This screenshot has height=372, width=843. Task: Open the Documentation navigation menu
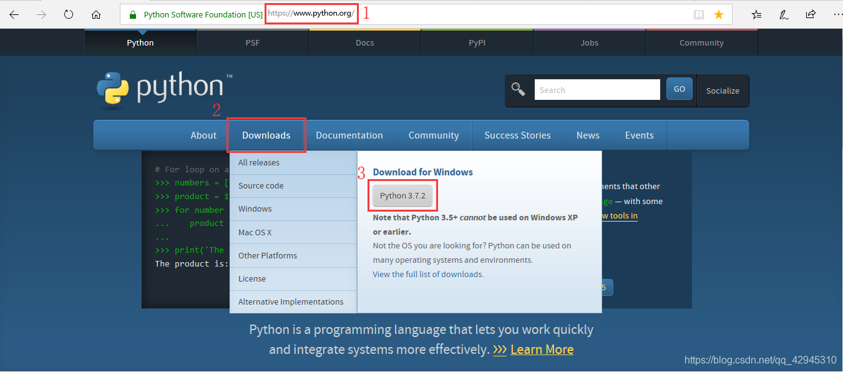pyautogui.click(x=349, y=135)
